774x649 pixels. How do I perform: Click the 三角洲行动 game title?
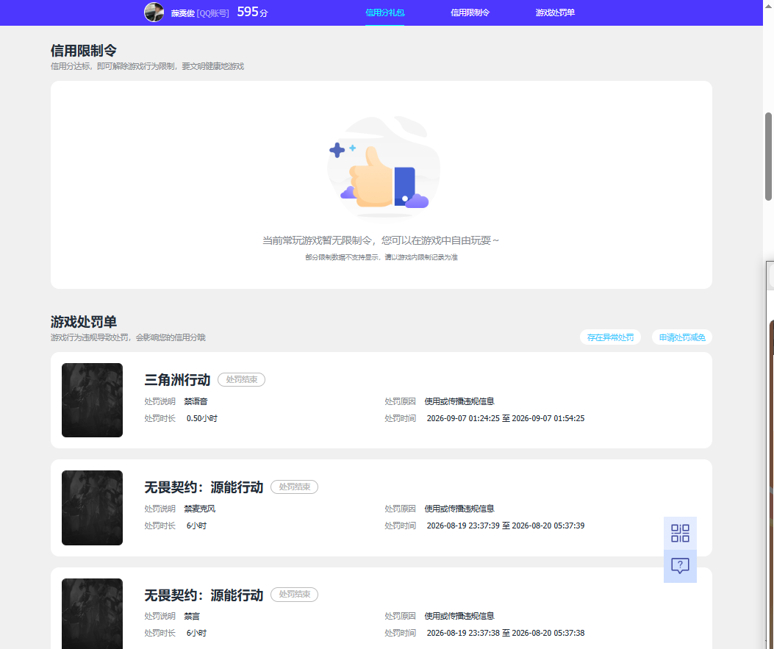tap(177, 380)
